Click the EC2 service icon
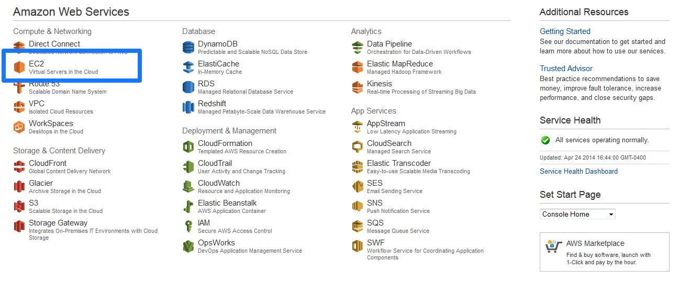679x293 pixels. tap(19, 67)
